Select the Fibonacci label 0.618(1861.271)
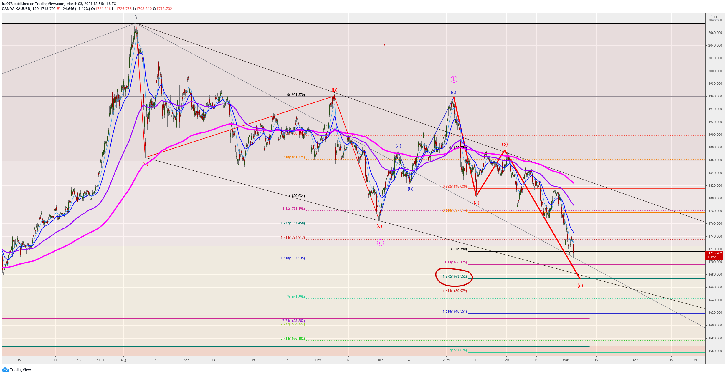727x375 pixels. [293, 157]
